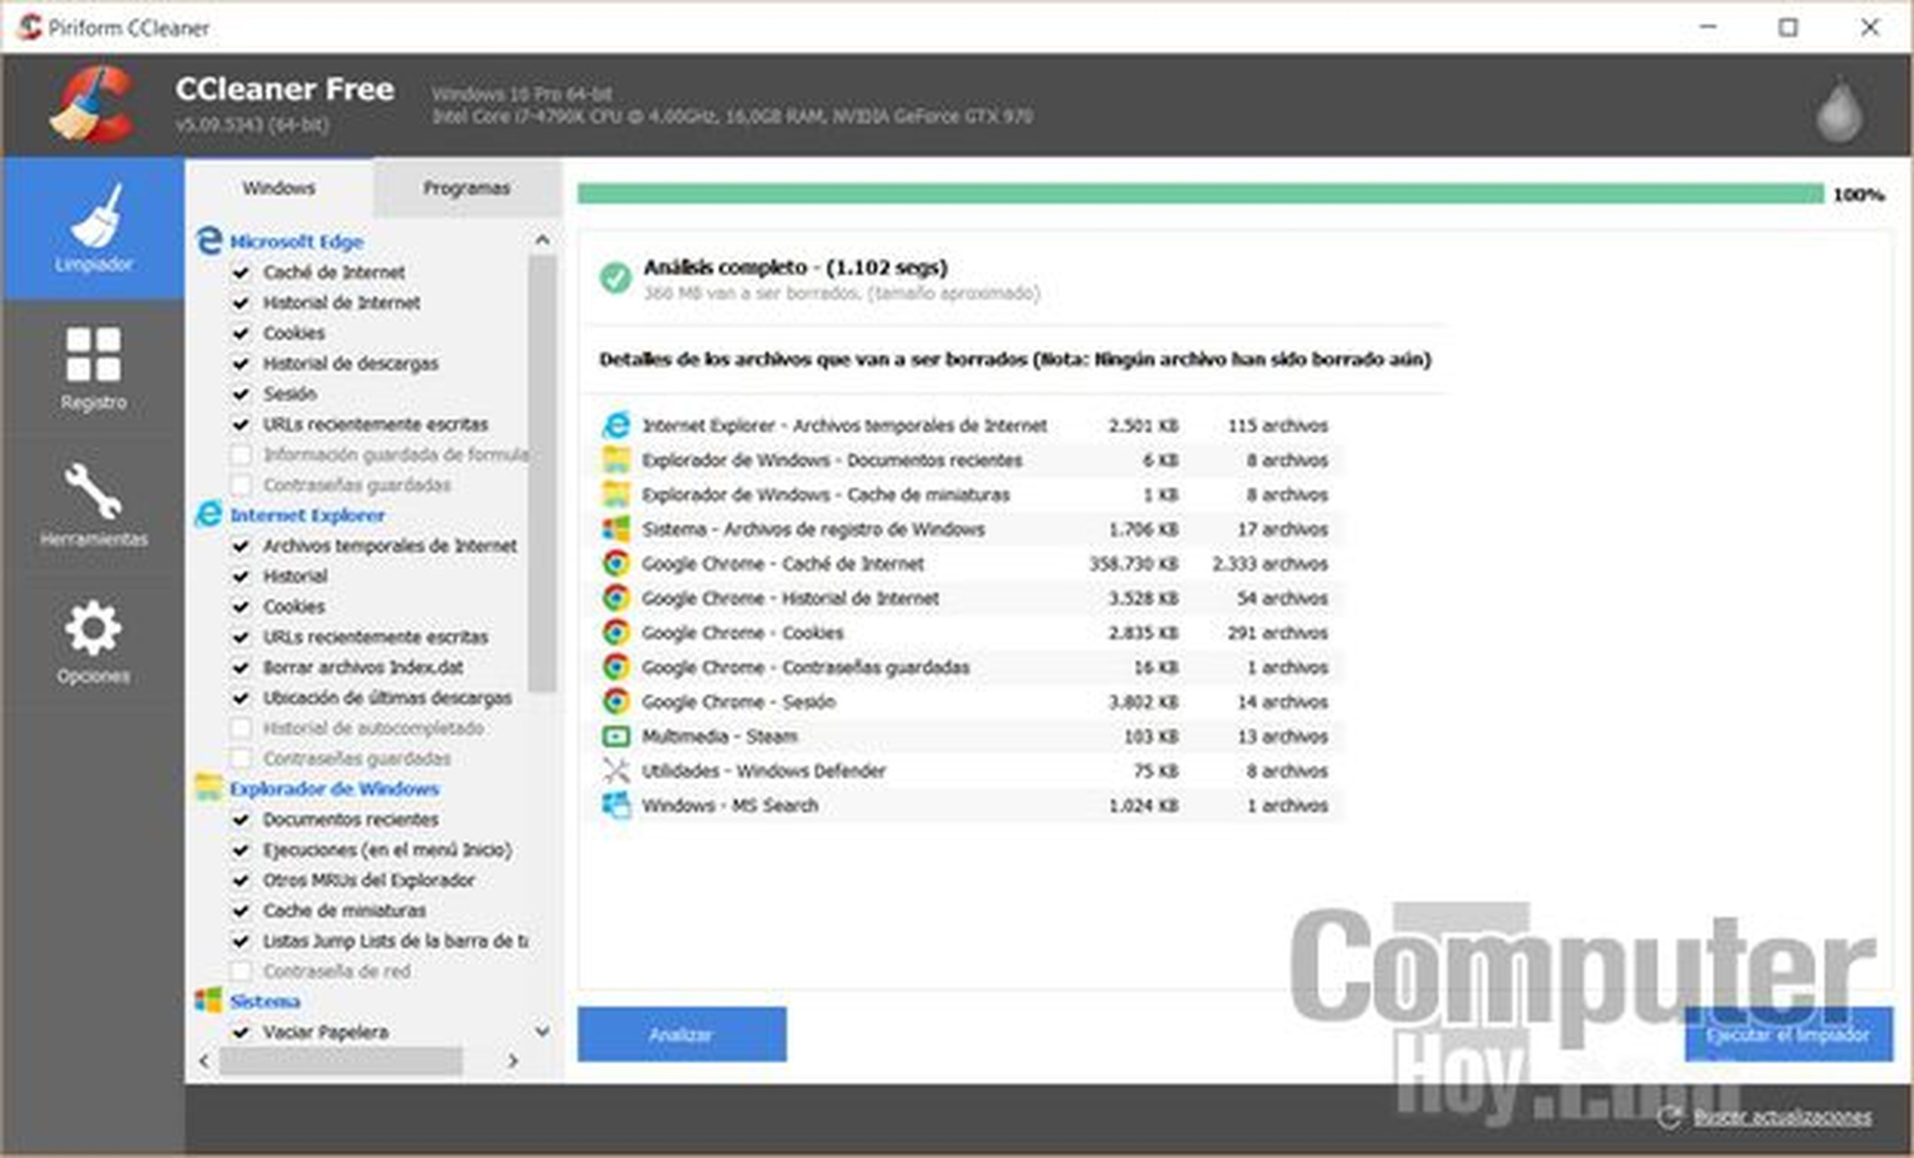Open the Herramientas wrench section

[93, 505]
